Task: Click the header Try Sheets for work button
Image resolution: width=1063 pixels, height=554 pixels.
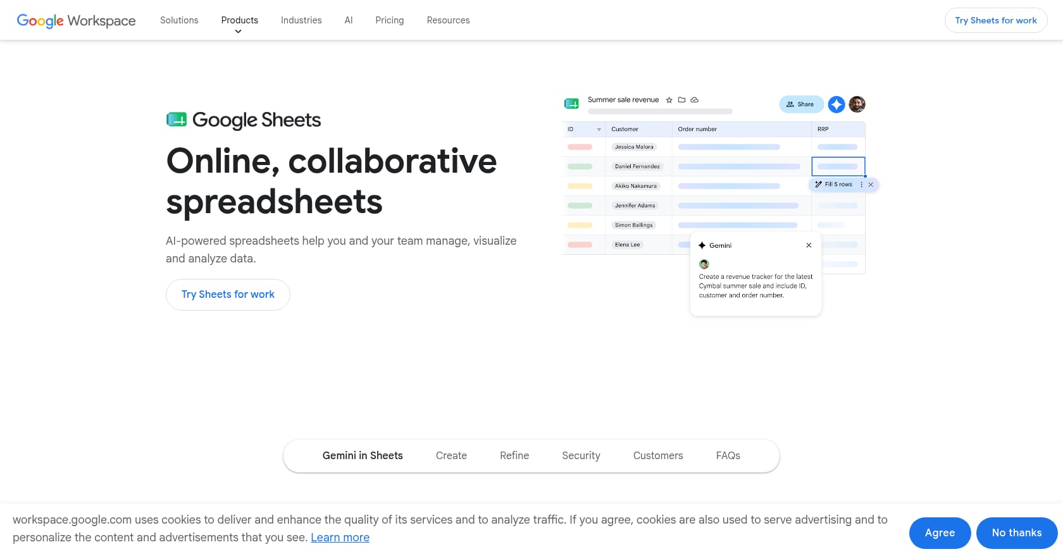Action: pyautogui.click(x=996, y=20)
